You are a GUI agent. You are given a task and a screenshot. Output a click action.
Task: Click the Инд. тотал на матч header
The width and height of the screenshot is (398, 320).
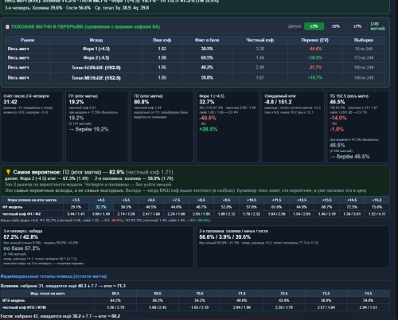coord(48,294)
